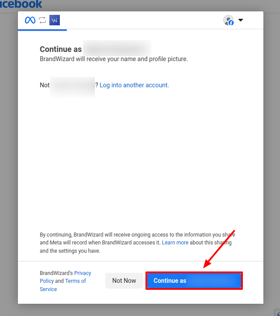Open the 'Learn more' link
This screenshot has height=316, width=280.
coord(175,243)
